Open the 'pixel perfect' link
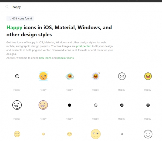Screen dimensions: 162x141 (84, 46)
